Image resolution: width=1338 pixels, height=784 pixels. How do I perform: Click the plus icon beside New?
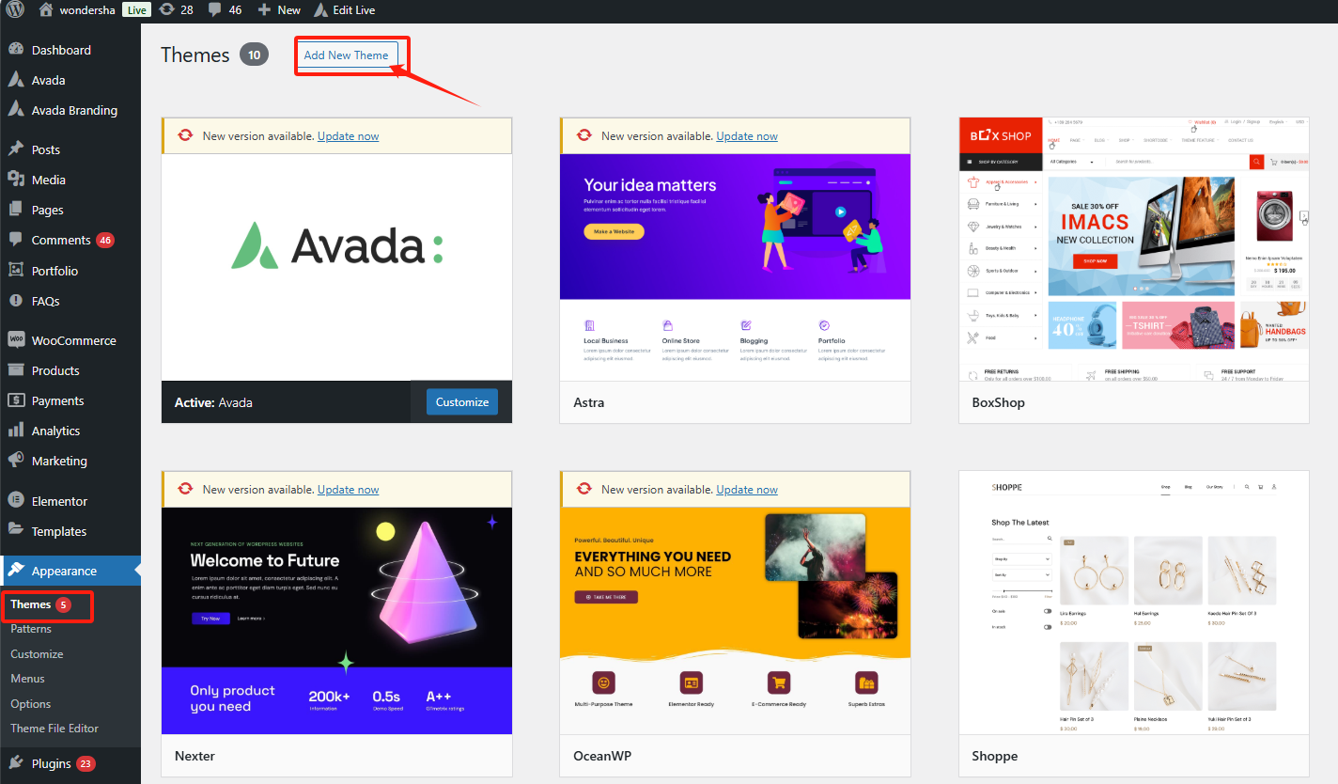click(264, 10)
